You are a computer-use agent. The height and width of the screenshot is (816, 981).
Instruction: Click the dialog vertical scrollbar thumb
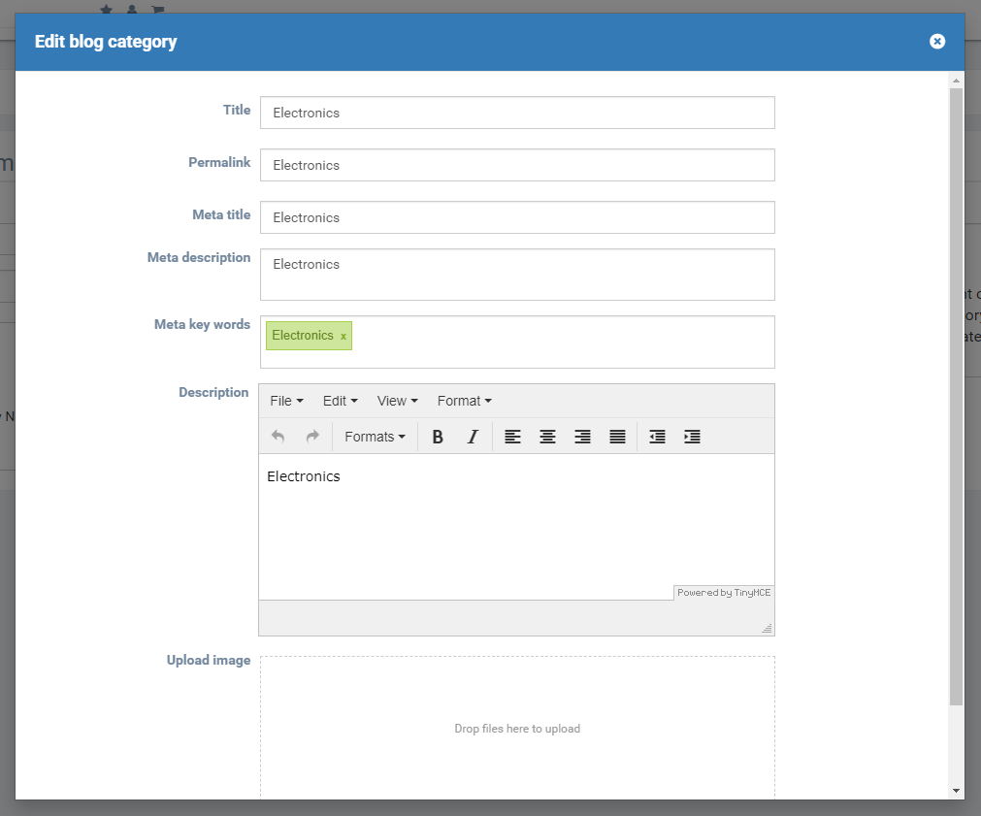[956, 397]
